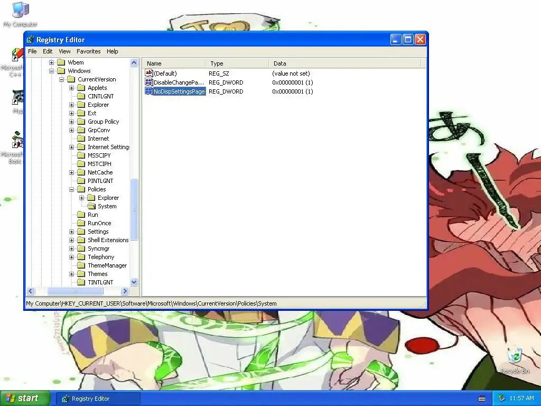The height and width of the screenshot is (406, 541).
Task: Click the tree pane scroll up arrow
Action: tap(134, 62)
